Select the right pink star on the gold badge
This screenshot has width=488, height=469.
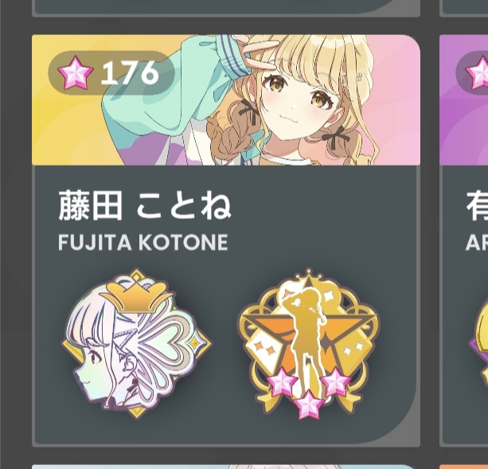pos(336,381)
